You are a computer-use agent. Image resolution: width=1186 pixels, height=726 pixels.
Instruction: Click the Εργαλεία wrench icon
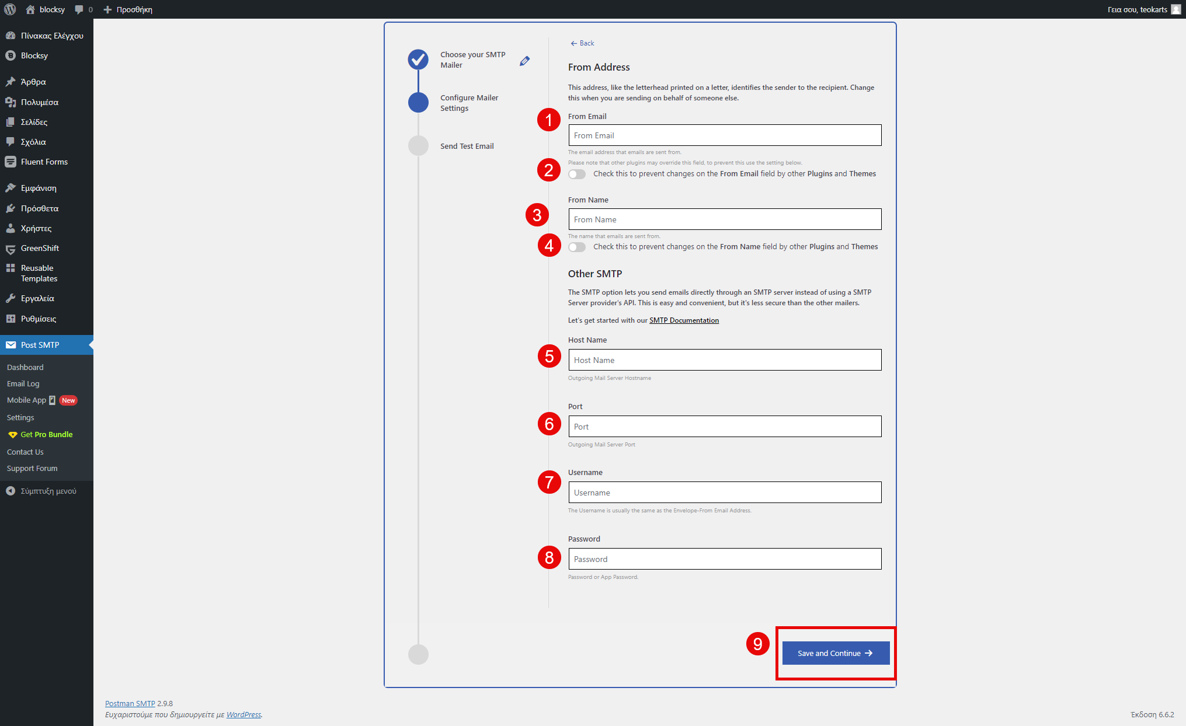(11, 298)
